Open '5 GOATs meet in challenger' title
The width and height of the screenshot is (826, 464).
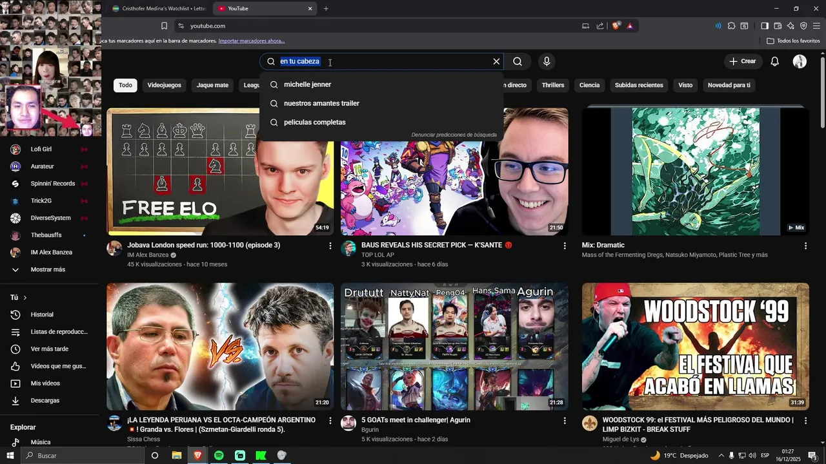pos(416,420)
